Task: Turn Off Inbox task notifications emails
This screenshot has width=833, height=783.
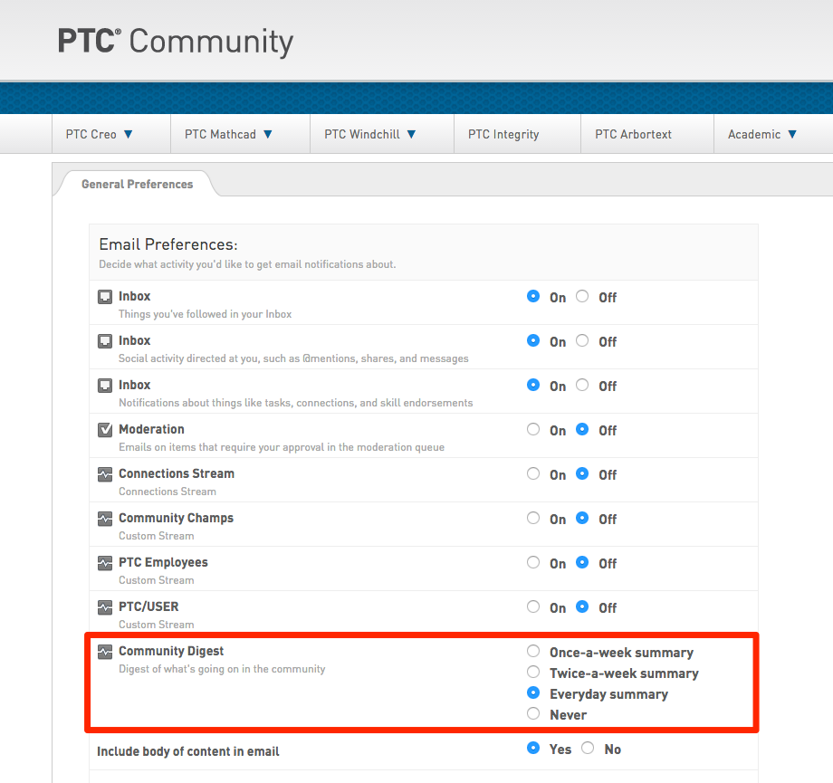Action: click(x=582, y=385)
